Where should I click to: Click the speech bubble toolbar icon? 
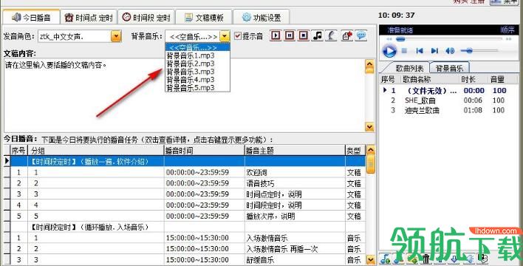(361, 35)
